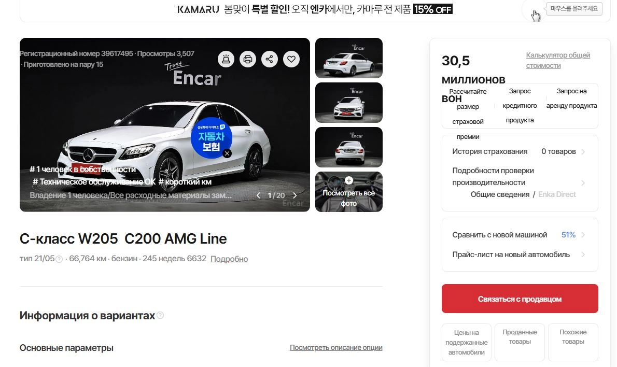Image resolution: width=617 pixels, height=367 pixels.
Task: Click the siren report icon on photo
Action: click(226, 59)
